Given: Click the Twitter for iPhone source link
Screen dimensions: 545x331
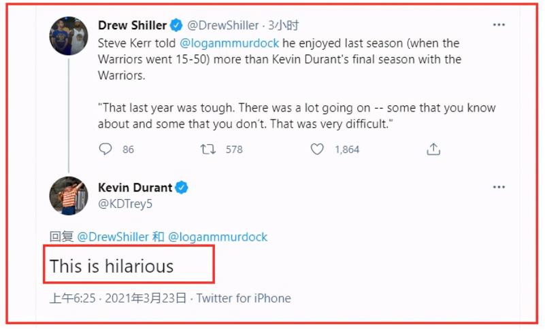Looking at the screenshot, I should (244, 298).
